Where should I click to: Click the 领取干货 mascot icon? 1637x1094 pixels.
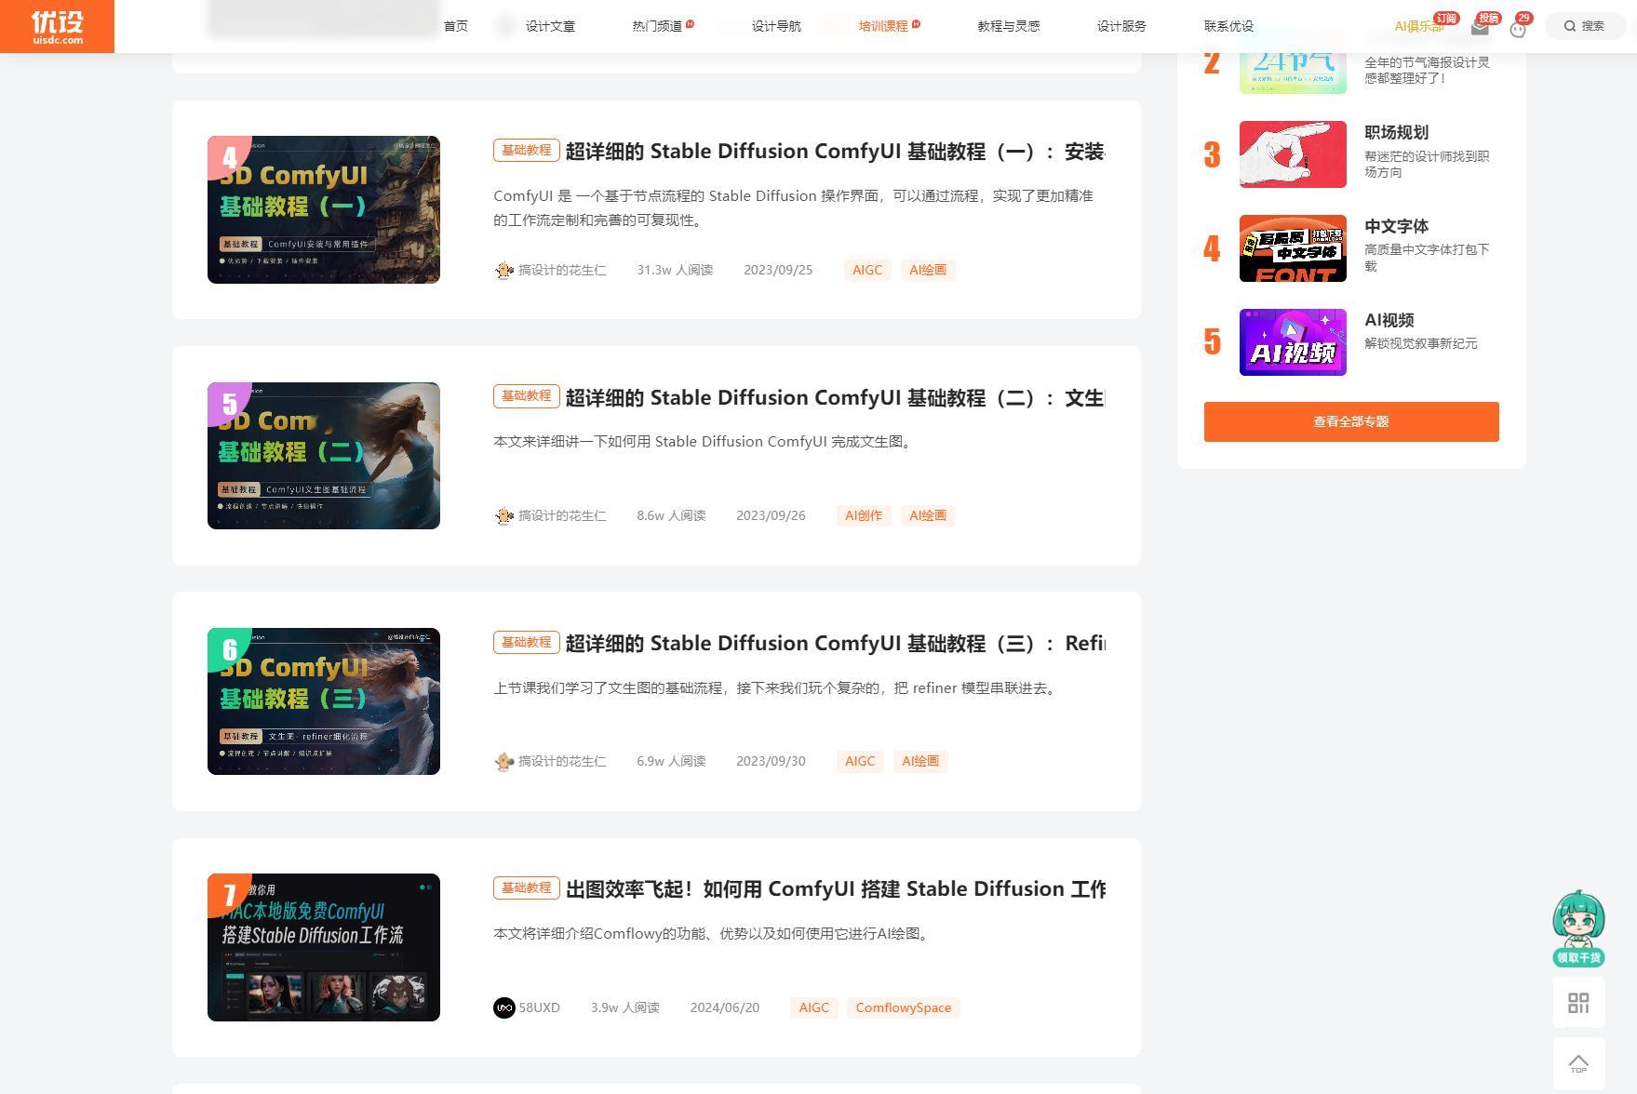(x=1578, y=928)
